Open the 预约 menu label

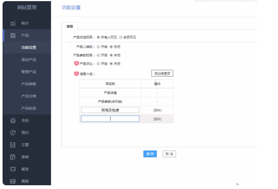coord(25,133)
